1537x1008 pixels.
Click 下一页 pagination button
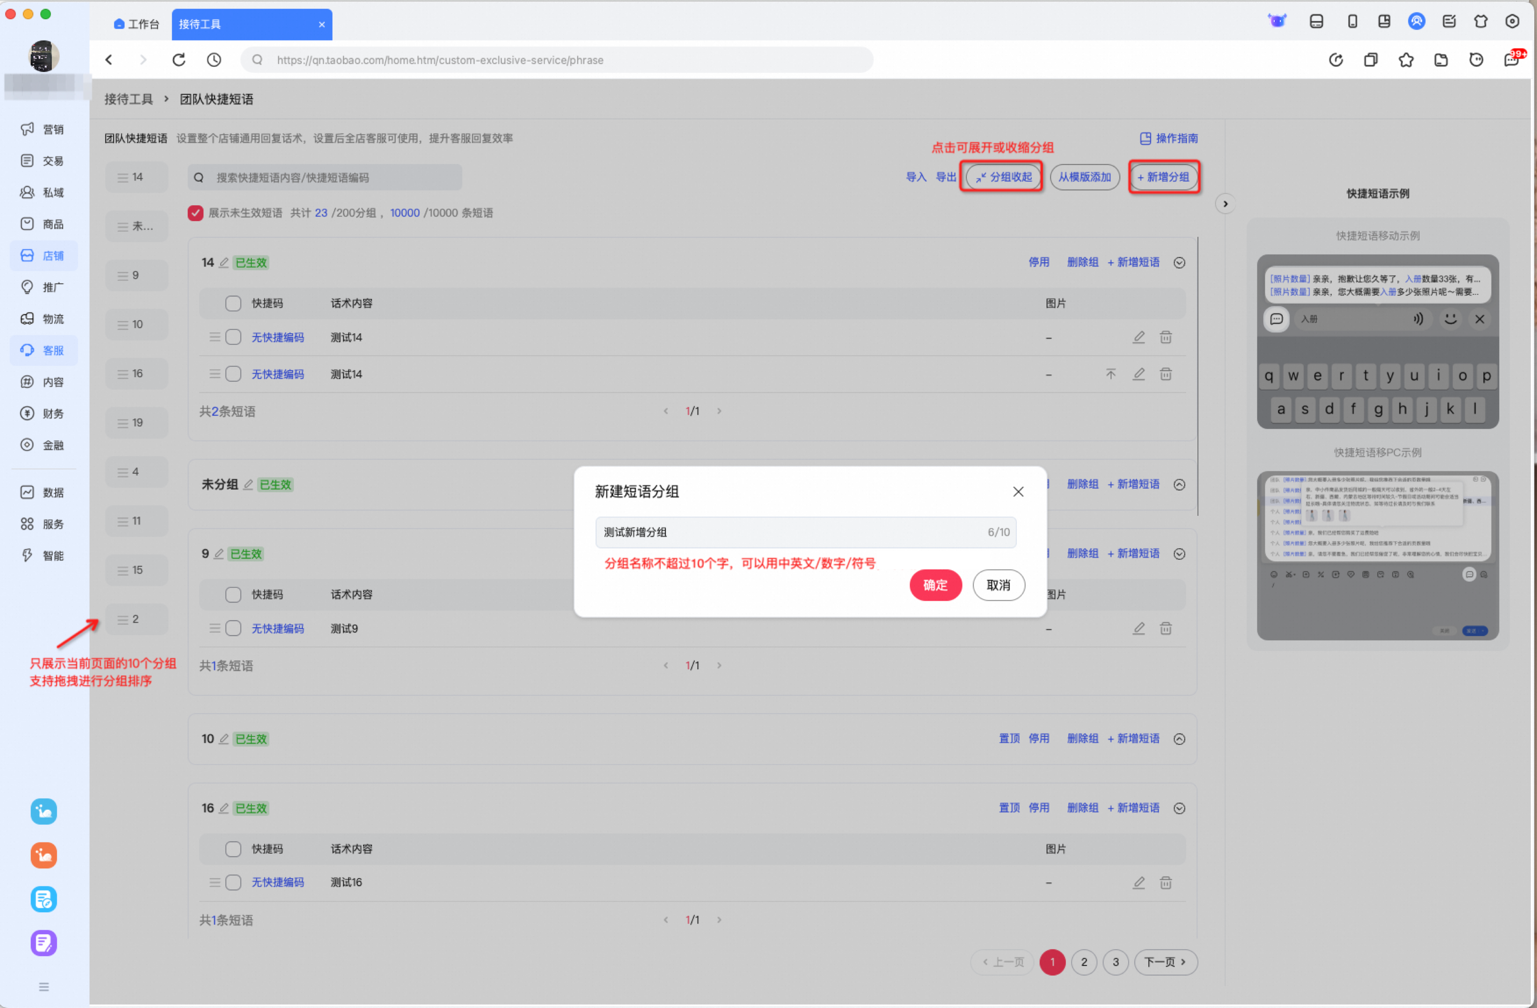point(1165,962)
